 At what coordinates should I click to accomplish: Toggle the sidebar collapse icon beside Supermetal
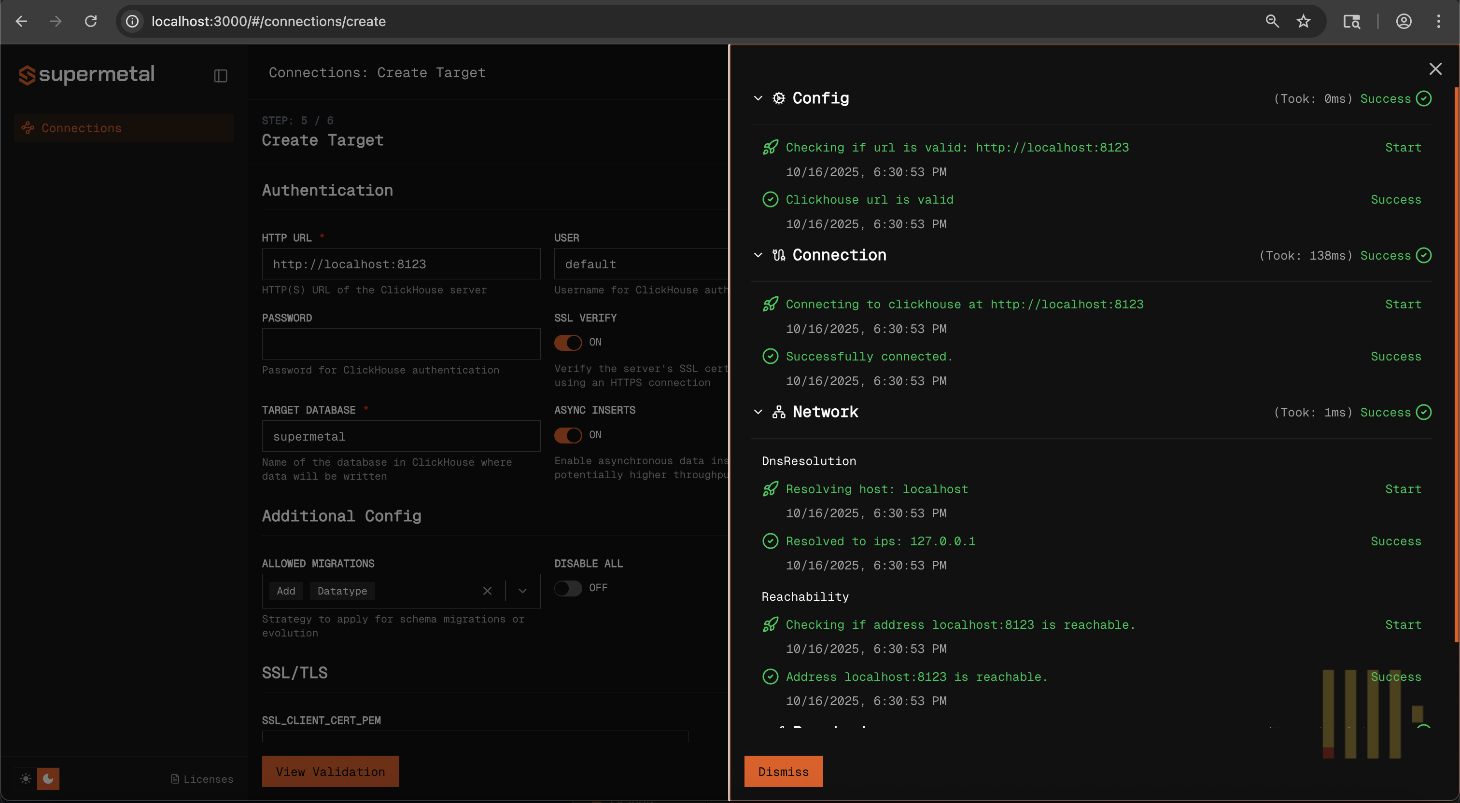click(x=221, y=75)
